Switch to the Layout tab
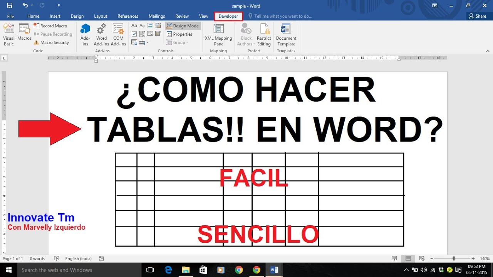Image resolution: width=493 pixels, height=277 pixels. [101, 16]
